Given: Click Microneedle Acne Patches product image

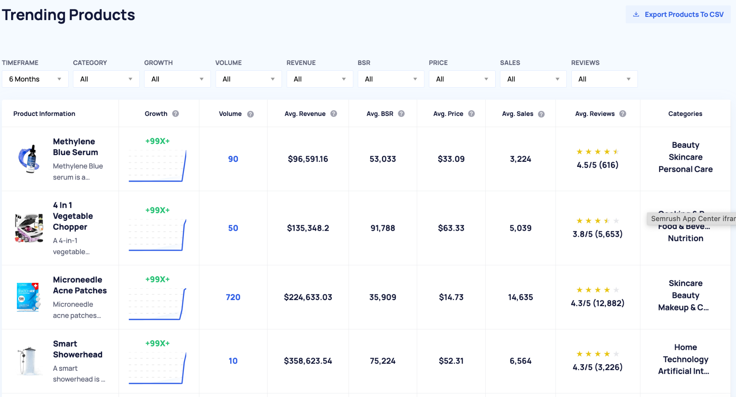Looking at the screenshot, I should pos(28,297).
